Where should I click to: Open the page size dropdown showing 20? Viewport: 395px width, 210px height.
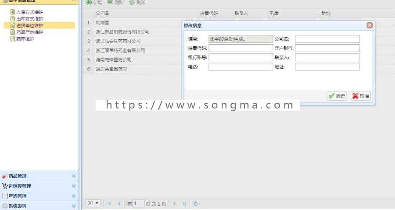[x=93, y=203]
